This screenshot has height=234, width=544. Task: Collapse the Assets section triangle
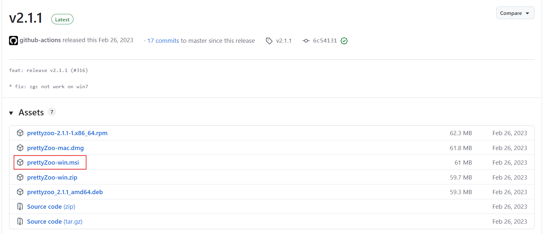pyautogui.click(x=11, y=113)
